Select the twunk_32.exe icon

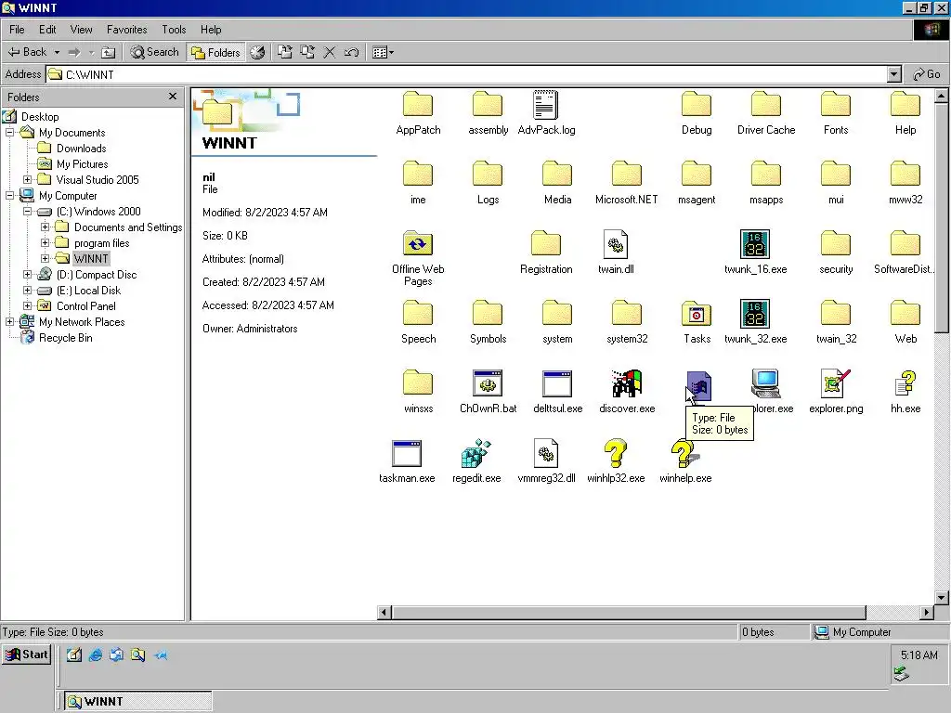click(x=755, y=314)
